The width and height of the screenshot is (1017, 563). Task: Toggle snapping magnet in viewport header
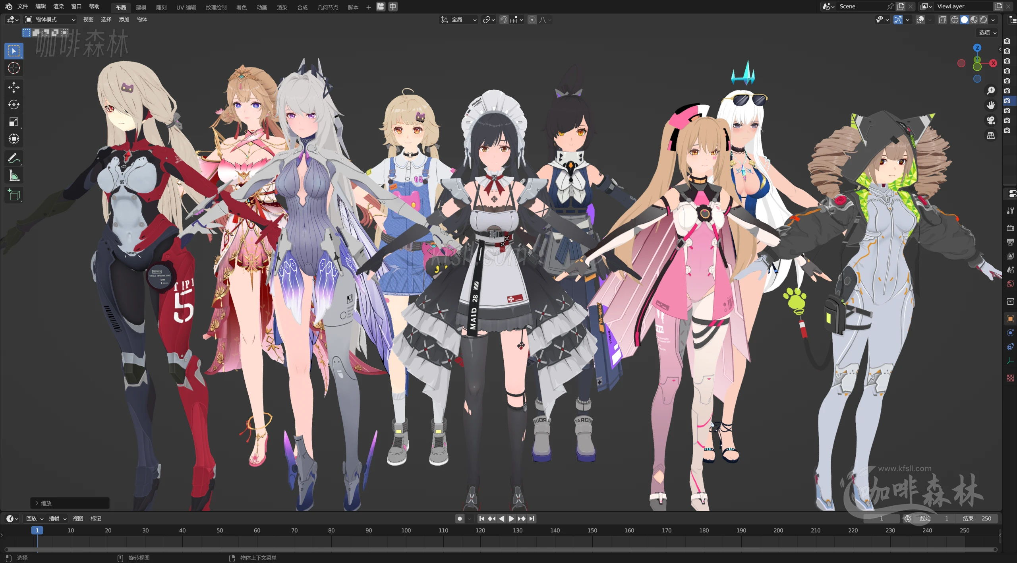tap(504, 19)
